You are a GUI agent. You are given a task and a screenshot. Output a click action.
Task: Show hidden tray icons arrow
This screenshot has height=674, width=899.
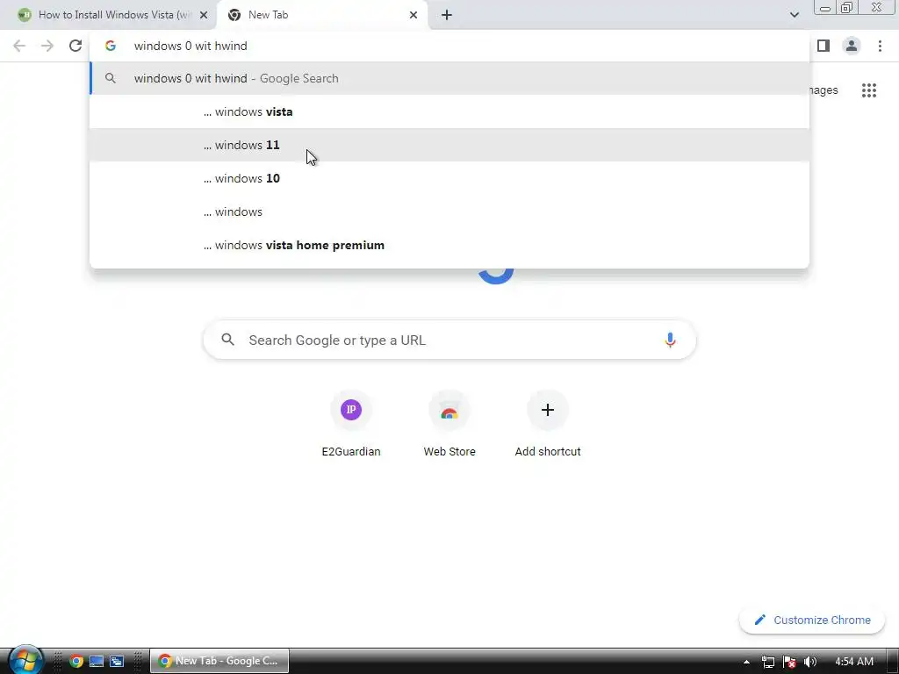[746, 662]
